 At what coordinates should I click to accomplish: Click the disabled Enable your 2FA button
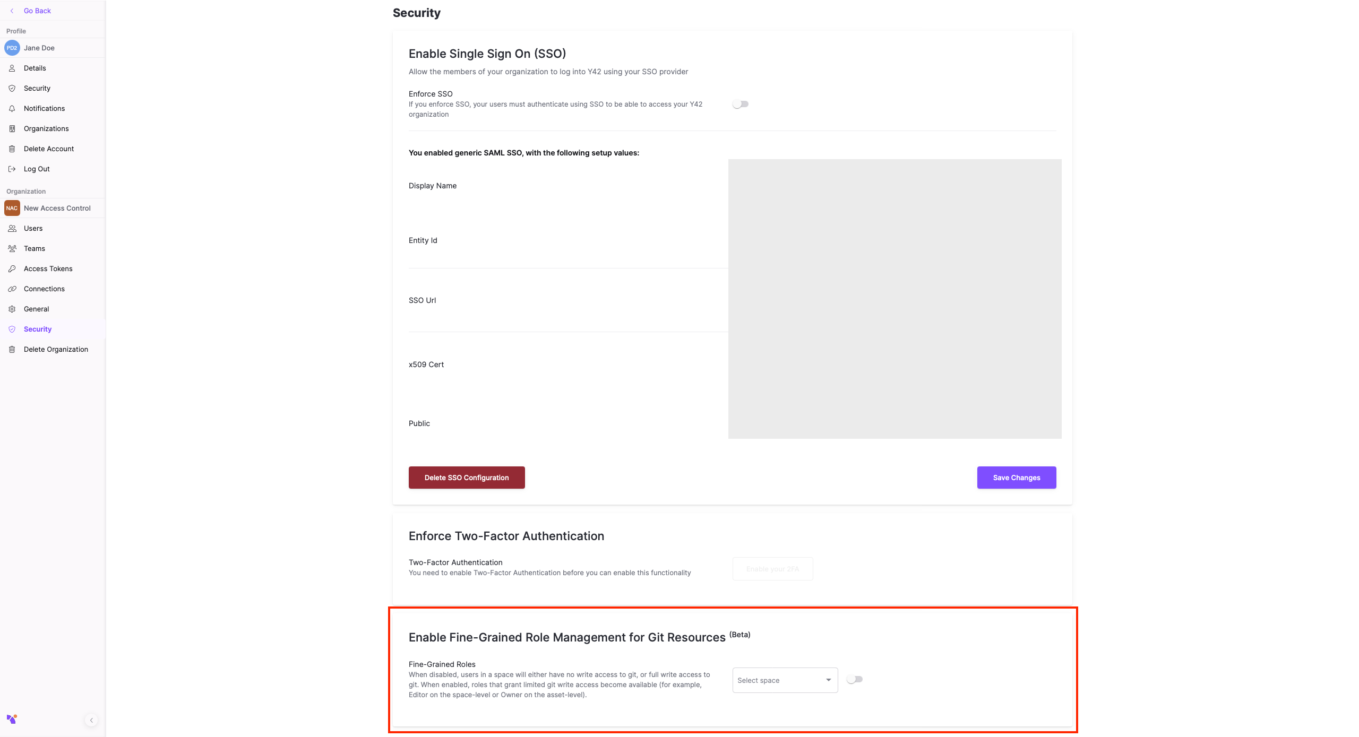[x=772, y=569]
